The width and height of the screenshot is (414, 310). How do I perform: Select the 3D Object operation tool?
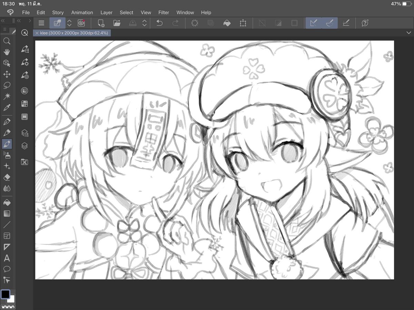coord(7,63)
